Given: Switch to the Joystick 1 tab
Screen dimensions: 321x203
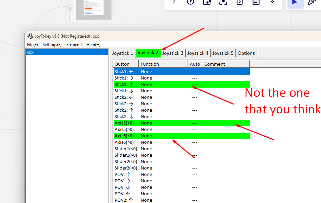Looking at the screenshot, I should (x=123, y=53).
